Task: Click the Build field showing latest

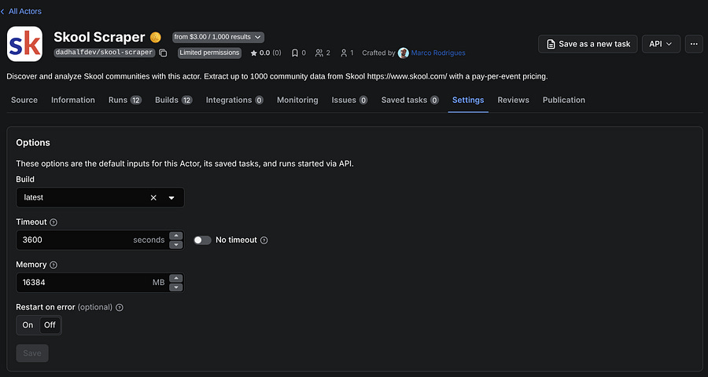Action: 100,197
